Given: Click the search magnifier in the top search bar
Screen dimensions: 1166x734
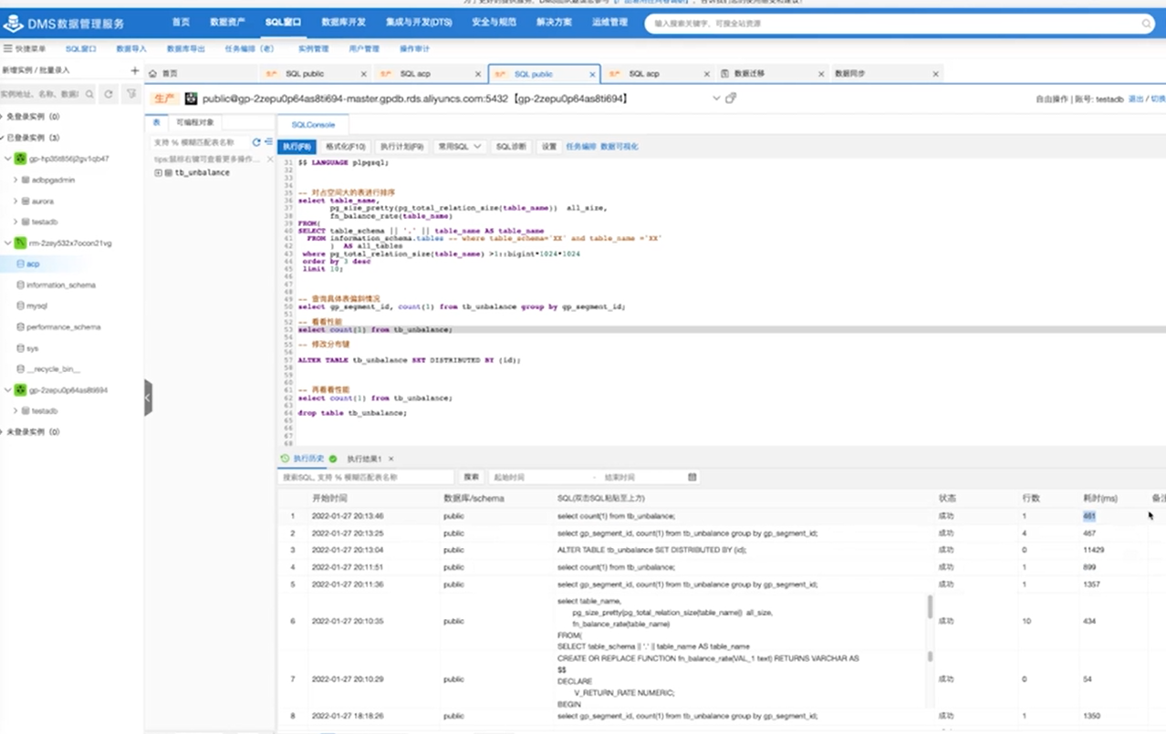Looking at the screenshot, I should pos(1147,24).
